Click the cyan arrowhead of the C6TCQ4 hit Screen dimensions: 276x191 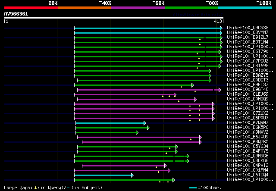132,175
